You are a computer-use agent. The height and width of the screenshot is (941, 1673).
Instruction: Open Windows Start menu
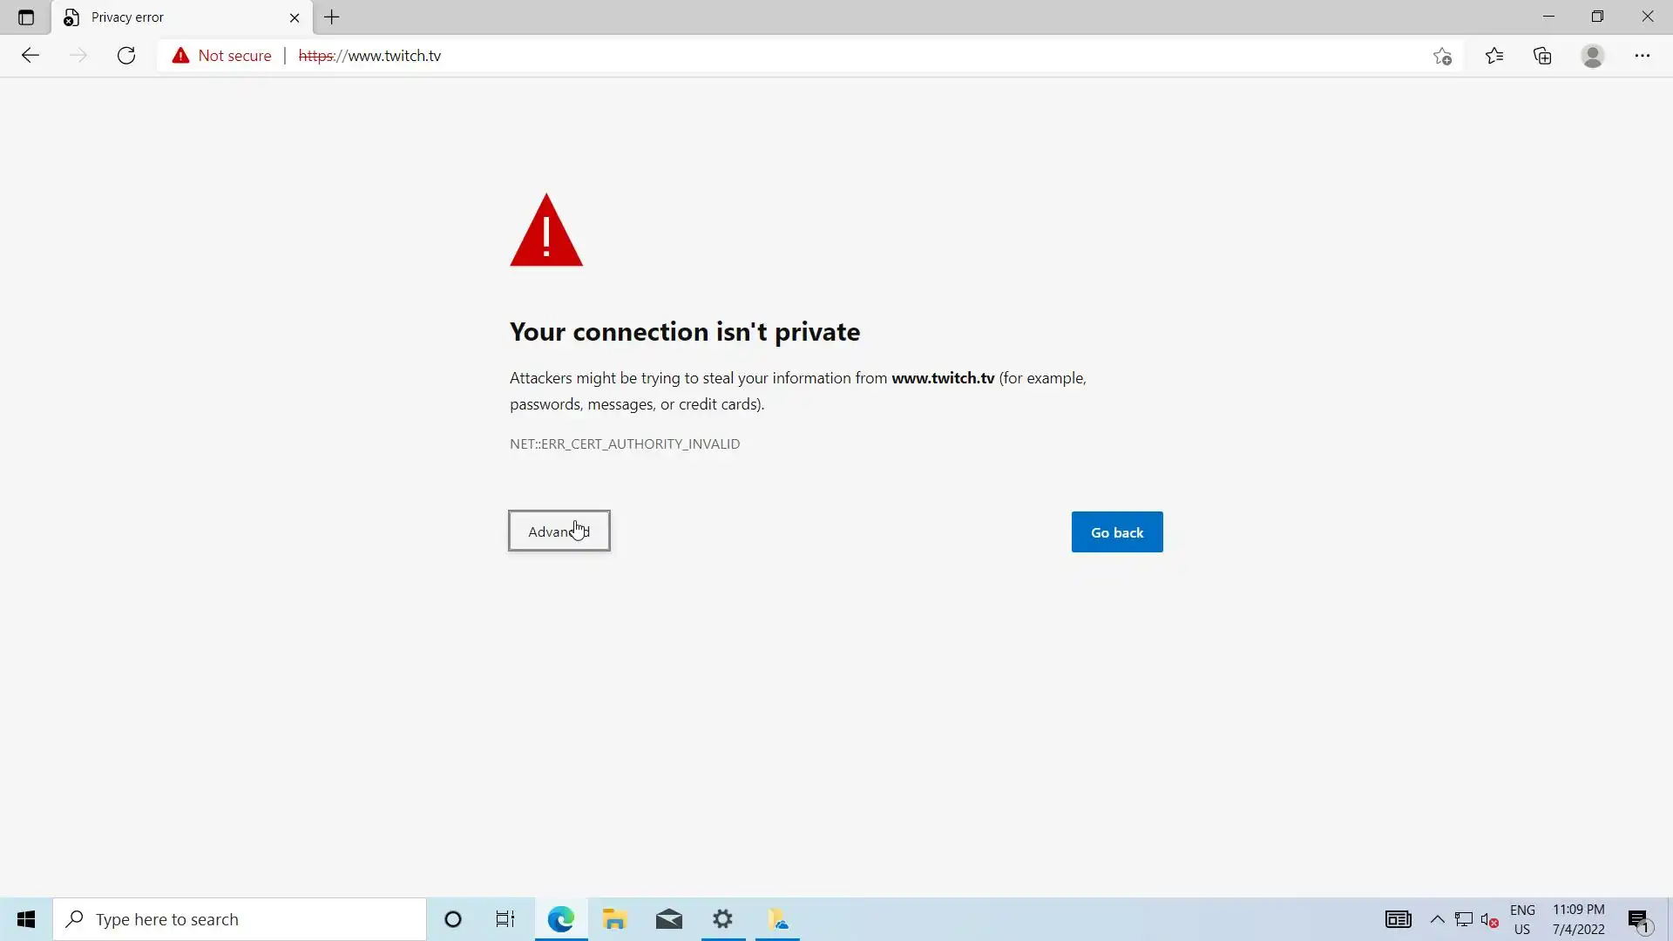click(26, 919)
